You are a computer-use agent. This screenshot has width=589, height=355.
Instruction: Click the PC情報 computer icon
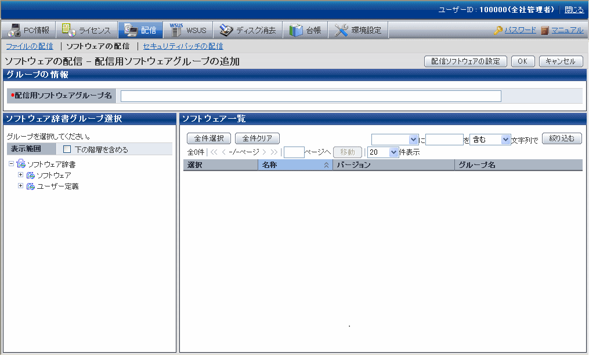[15, 30]
